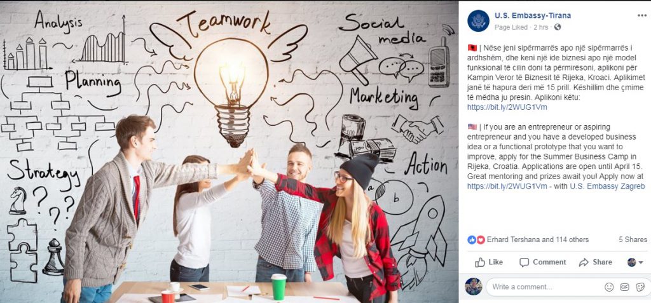
Task: Click the Comment button
Action: (543, 262)
